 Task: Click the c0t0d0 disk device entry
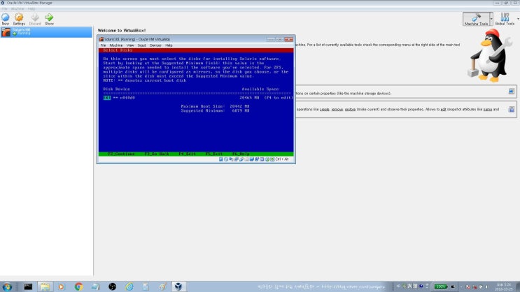coord(127,98)
